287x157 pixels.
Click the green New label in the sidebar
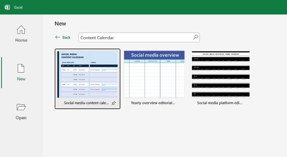21,79
